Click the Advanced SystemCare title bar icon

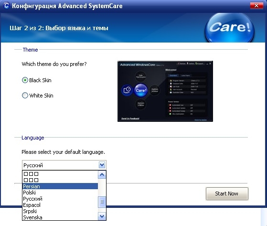click(6, 5)
